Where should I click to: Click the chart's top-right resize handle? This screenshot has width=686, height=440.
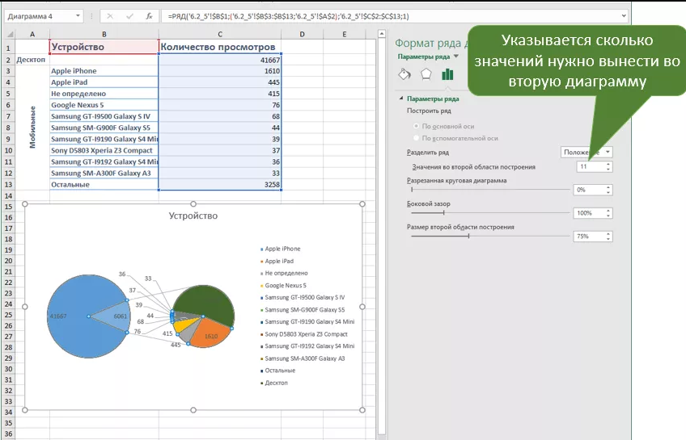coord(362,203)
